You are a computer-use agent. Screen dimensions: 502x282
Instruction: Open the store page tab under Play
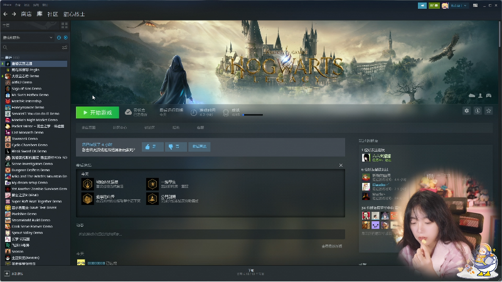tap(88, 128)
